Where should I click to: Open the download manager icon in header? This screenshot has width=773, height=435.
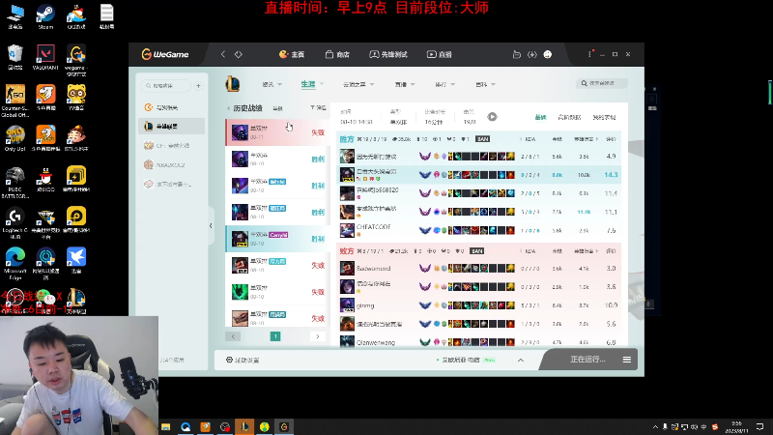click(532, 54)
